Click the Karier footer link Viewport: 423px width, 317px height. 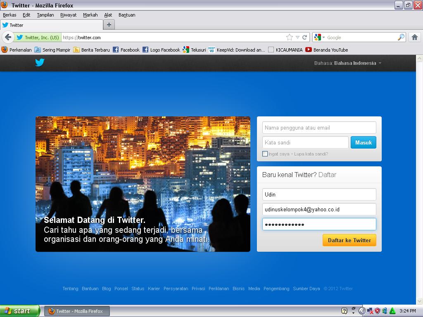point(154,289)
